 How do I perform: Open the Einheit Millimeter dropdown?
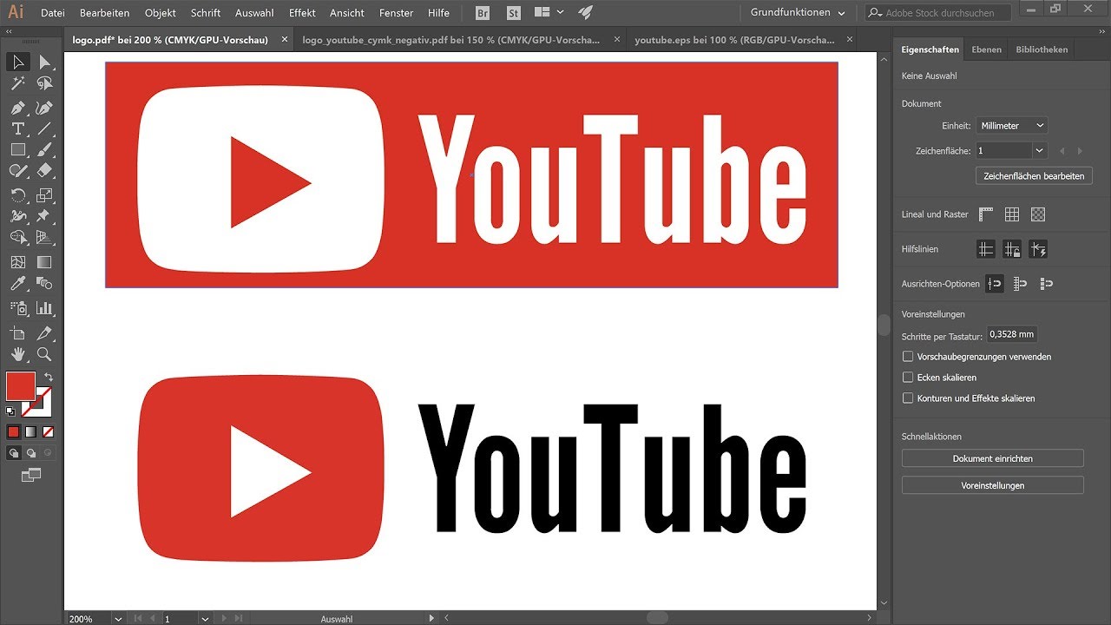coord(1012,126)
